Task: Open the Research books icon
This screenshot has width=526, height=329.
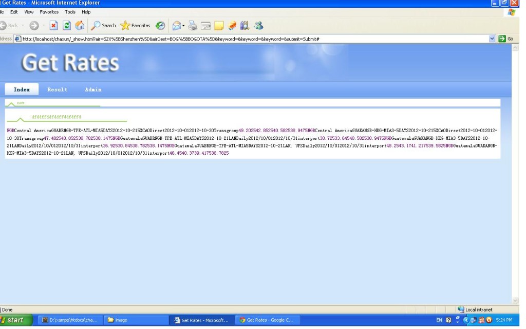Action: tap(245, 26)
